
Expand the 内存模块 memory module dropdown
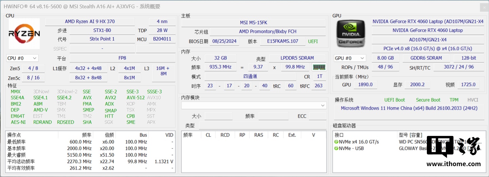click(323, 106)
